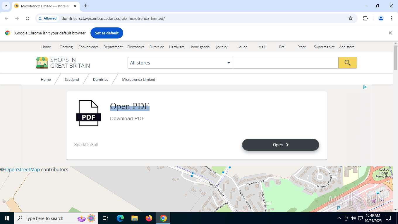Open the Chrome three-dot menu
Viewport: 398px width, 224px height.
(x=391, y=18)
